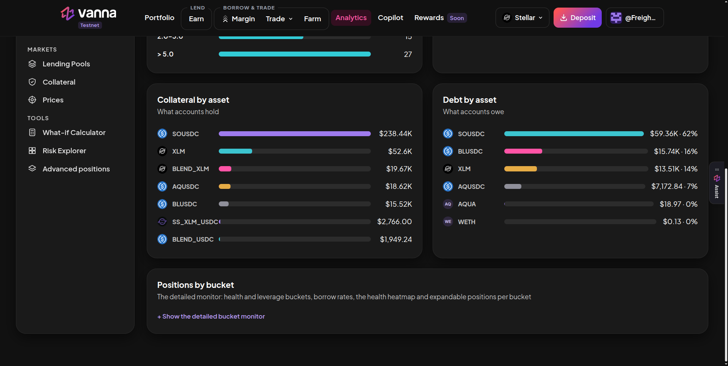Image resolution: width=728 pixels, height=366 pixels.
Task: Open Advanced positions tool
Action: click(76, 169)
